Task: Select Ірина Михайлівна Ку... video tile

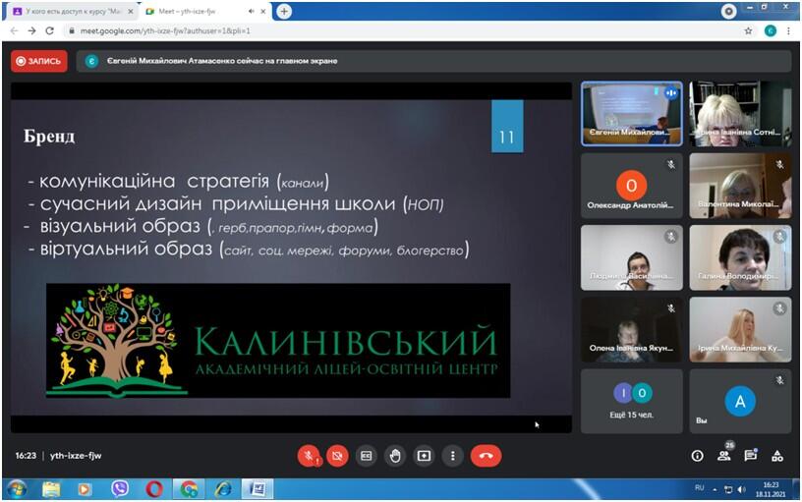Action: (740, 330)
